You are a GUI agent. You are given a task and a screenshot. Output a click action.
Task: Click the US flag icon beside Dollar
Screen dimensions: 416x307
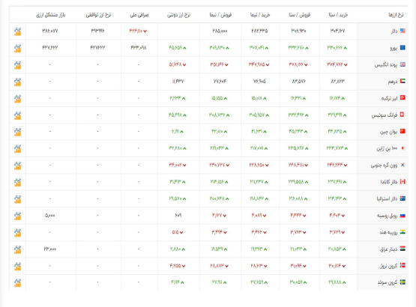coord(403,31)
